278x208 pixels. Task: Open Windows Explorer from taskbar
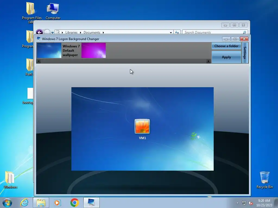point(41,203)
